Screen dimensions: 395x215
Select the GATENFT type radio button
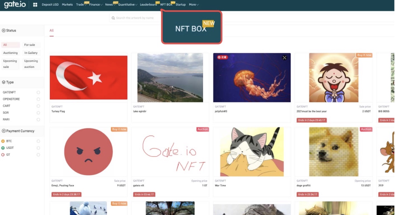[38, 92]
